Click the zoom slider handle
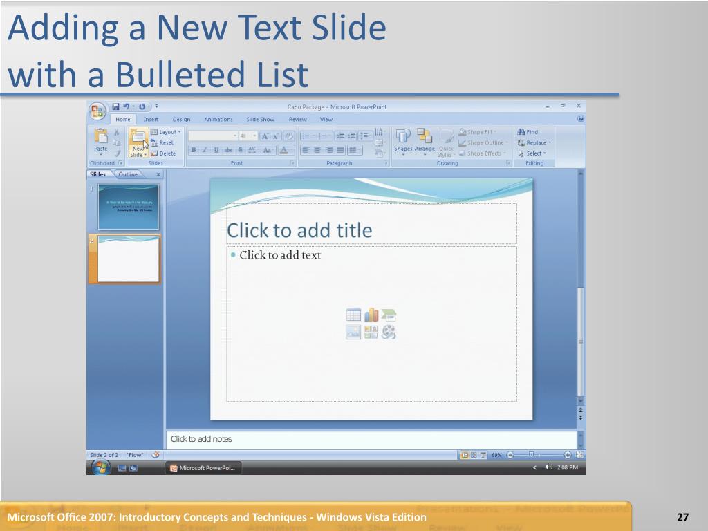This screenshot has height=531, width=708. [x=532, y=455]
